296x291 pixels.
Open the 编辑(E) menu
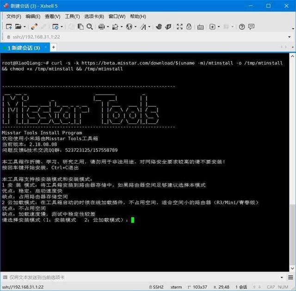[x=33, y=17]
